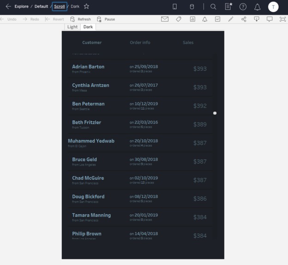This screenshot has height=265, width=288.
Task: Click Tamara Manning's $384 sales value
Action: pyautogui.click(x=200, y=217)
